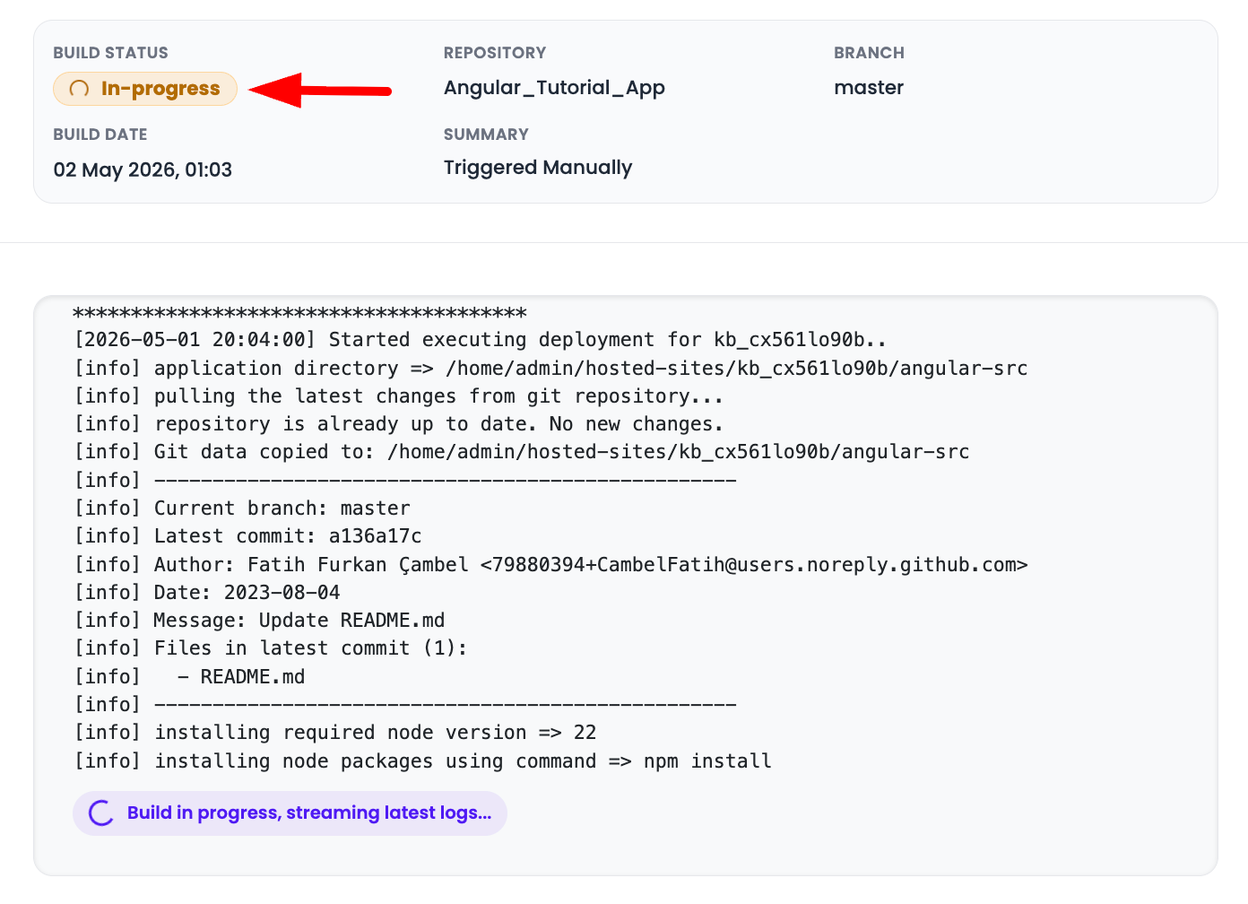Click the asterisk row at top of log
This screenshot has width=1248, height=904.
(299, 314)
